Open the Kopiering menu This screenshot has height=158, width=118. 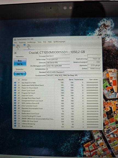pyautogui.click(x=22, y=43)
